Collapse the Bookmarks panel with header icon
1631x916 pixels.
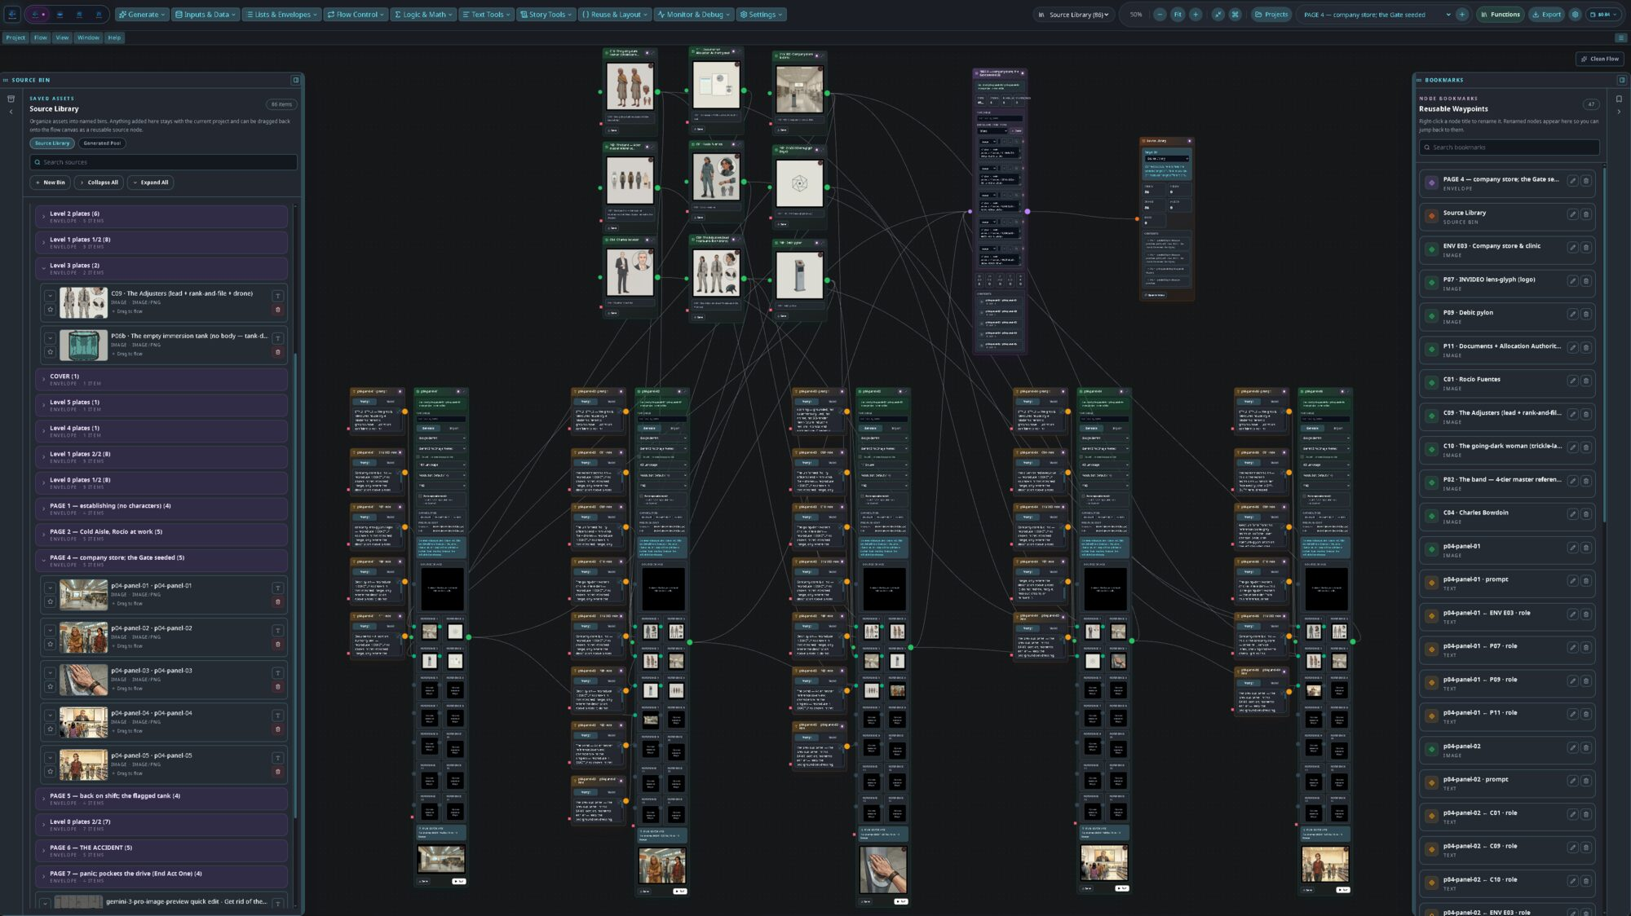point(1622,80)
